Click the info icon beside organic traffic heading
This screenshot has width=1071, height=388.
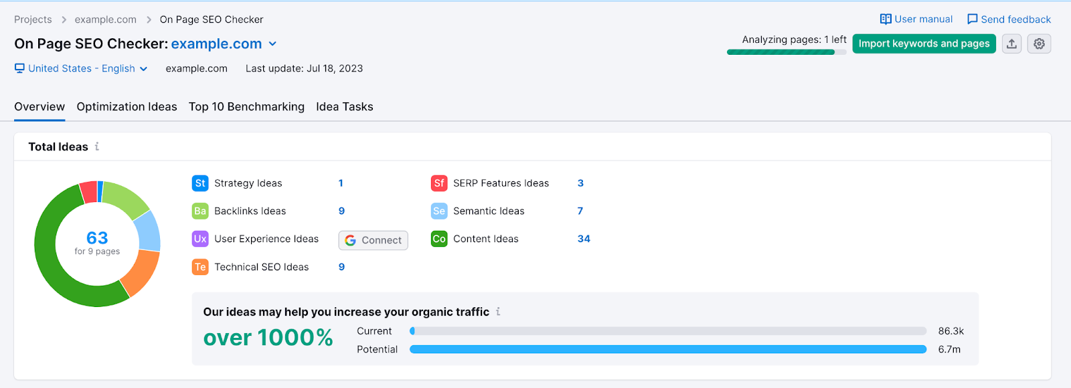pyautogui.click(x=498, y=312)
